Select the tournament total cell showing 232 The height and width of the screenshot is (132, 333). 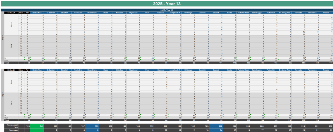click(326, 126)
